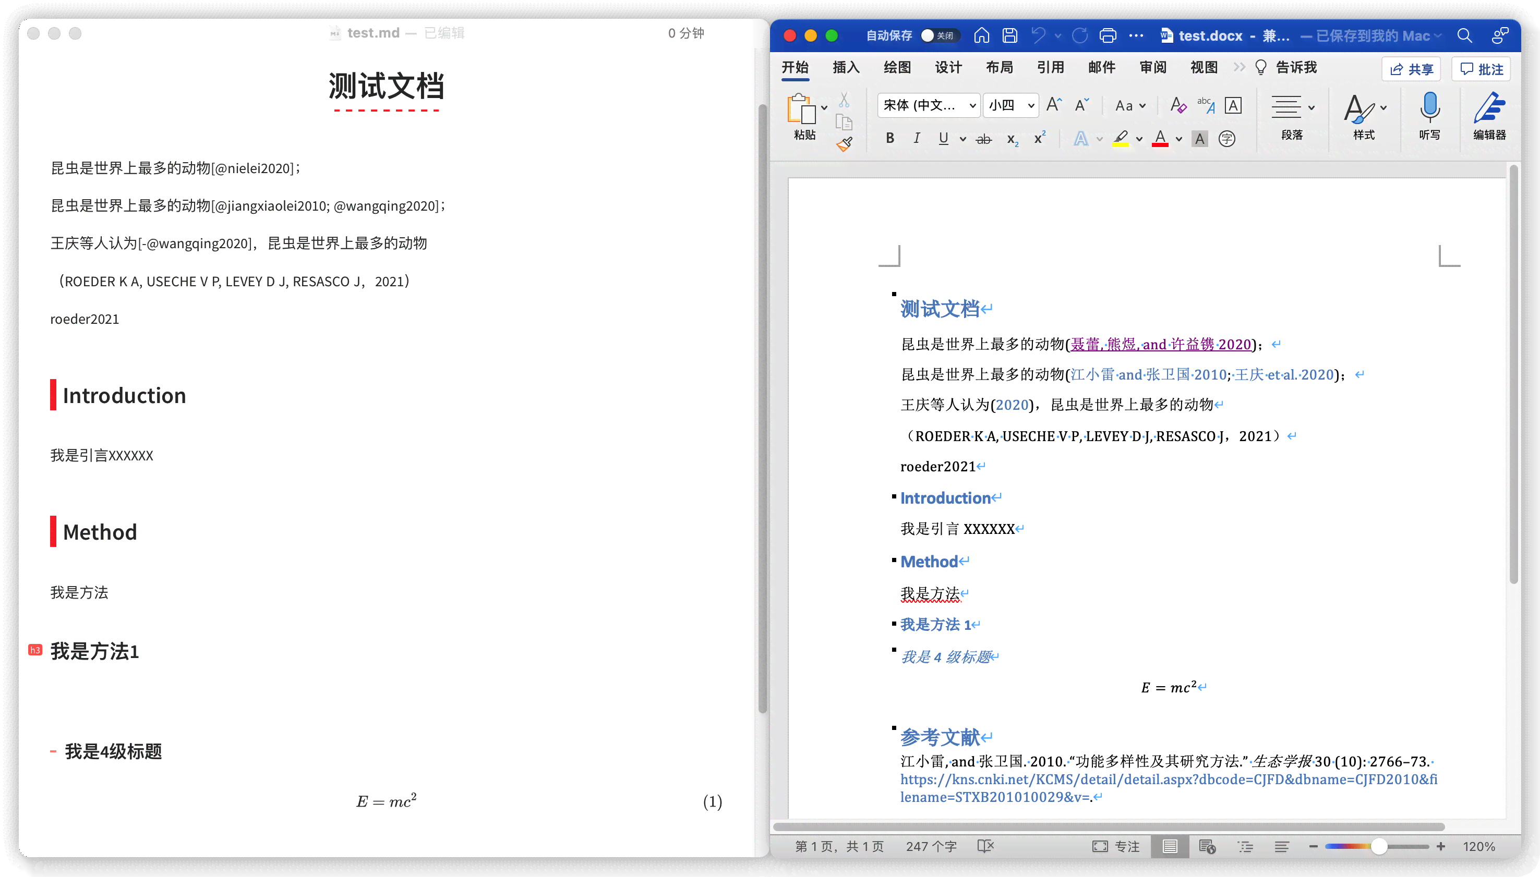
Task: Toggle Italic formatting
Action: [x=917, y=139]
